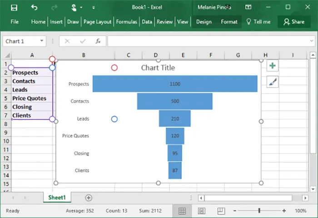Switch to Page Layout view icon

[x=202, y=211]
